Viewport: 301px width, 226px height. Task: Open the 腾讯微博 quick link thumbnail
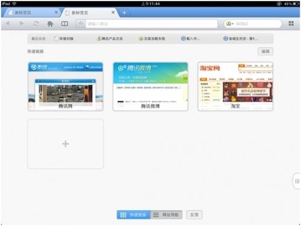[150, 87]
